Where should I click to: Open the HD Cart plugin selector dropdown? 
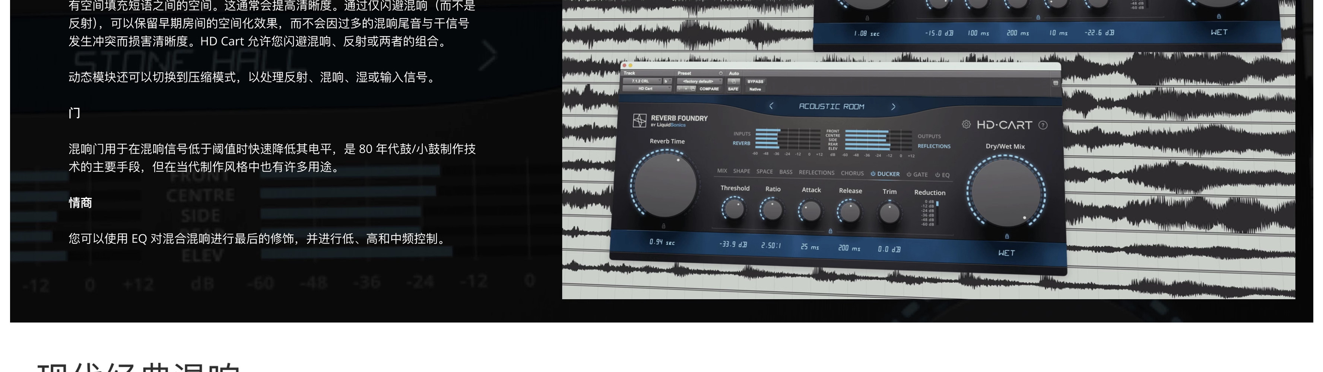pos(647,89)
